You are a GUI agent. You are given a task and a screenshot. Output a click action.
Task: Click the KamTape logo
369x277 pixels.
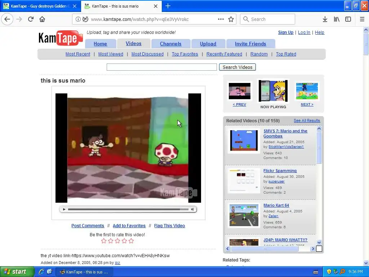(61, 38)
